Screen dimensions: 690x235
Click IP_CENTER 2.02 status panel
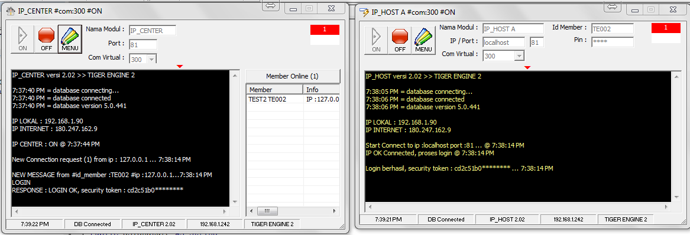[154, 224]
